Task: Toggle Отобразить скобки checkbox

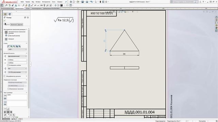Action: click(8, 65)
